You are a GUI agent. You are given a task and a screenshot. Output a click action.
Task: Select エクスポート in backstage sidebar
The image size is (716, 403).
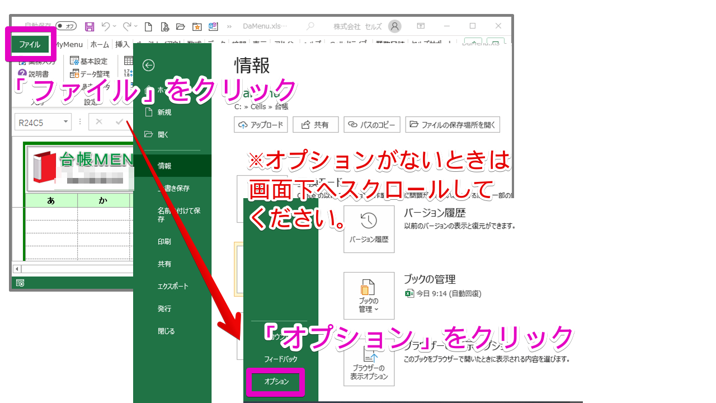[172, 286]
